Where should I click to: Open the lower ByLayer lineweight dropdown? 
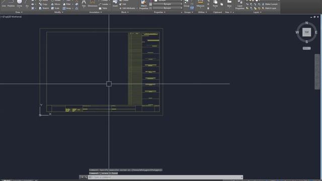(168, 8)
